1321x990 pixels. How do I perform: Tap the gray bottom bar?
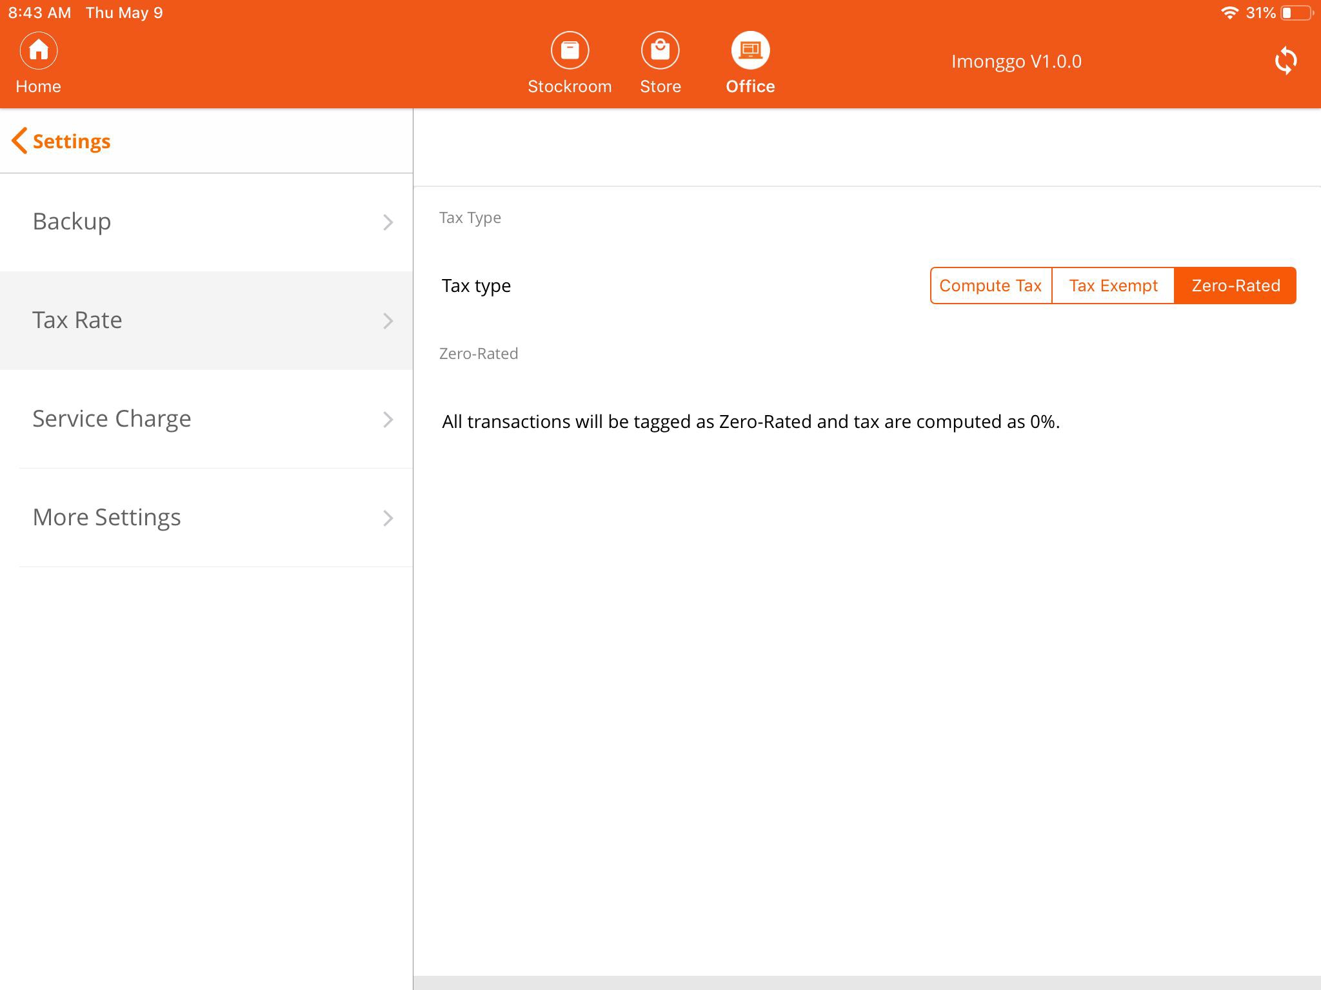[x=866, y=982]
